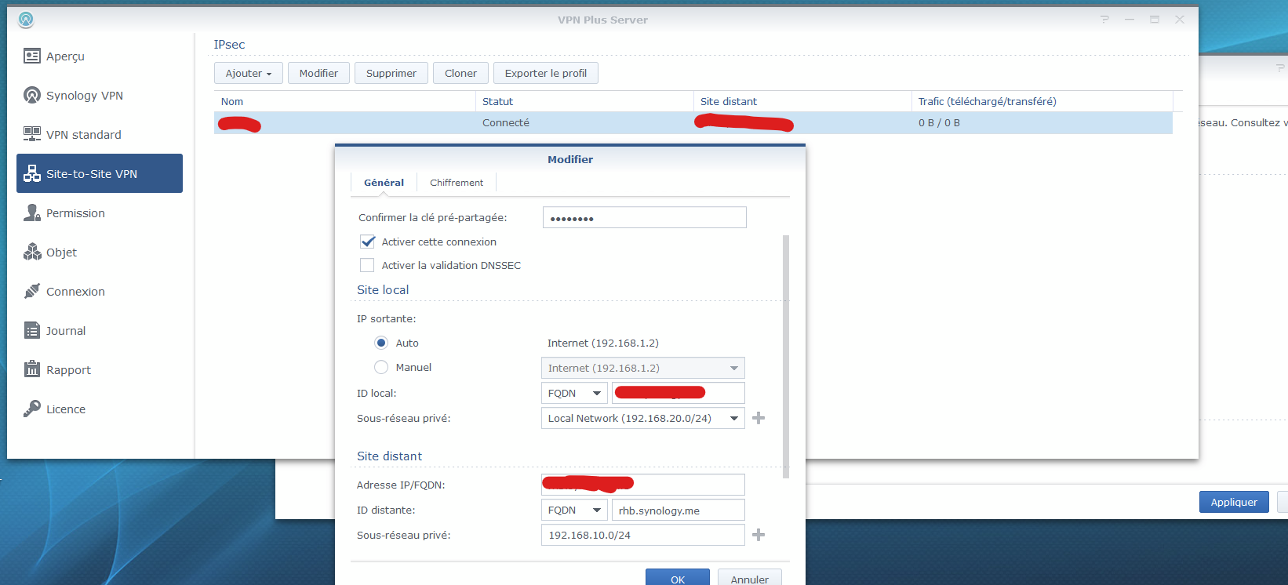1288x585 pixels.
Task: Cancel the dialog with Annuler
Action: 750,579
